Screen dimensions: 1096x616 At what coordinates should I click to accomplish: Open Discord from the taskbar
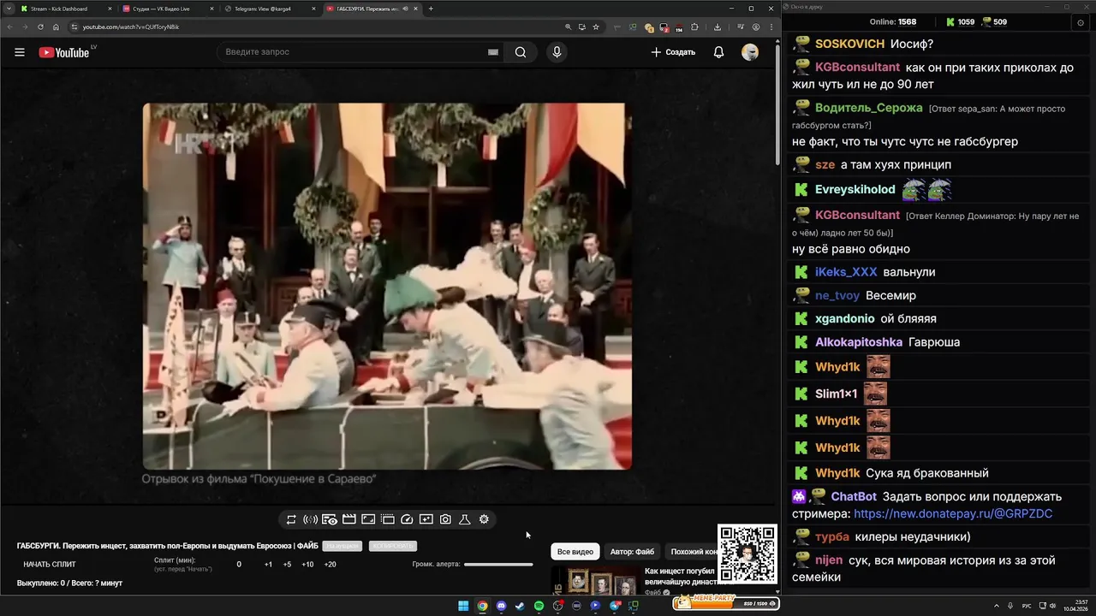[501, 606]
